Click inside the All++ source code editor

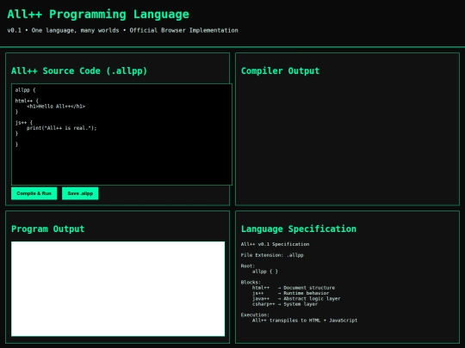121,134
